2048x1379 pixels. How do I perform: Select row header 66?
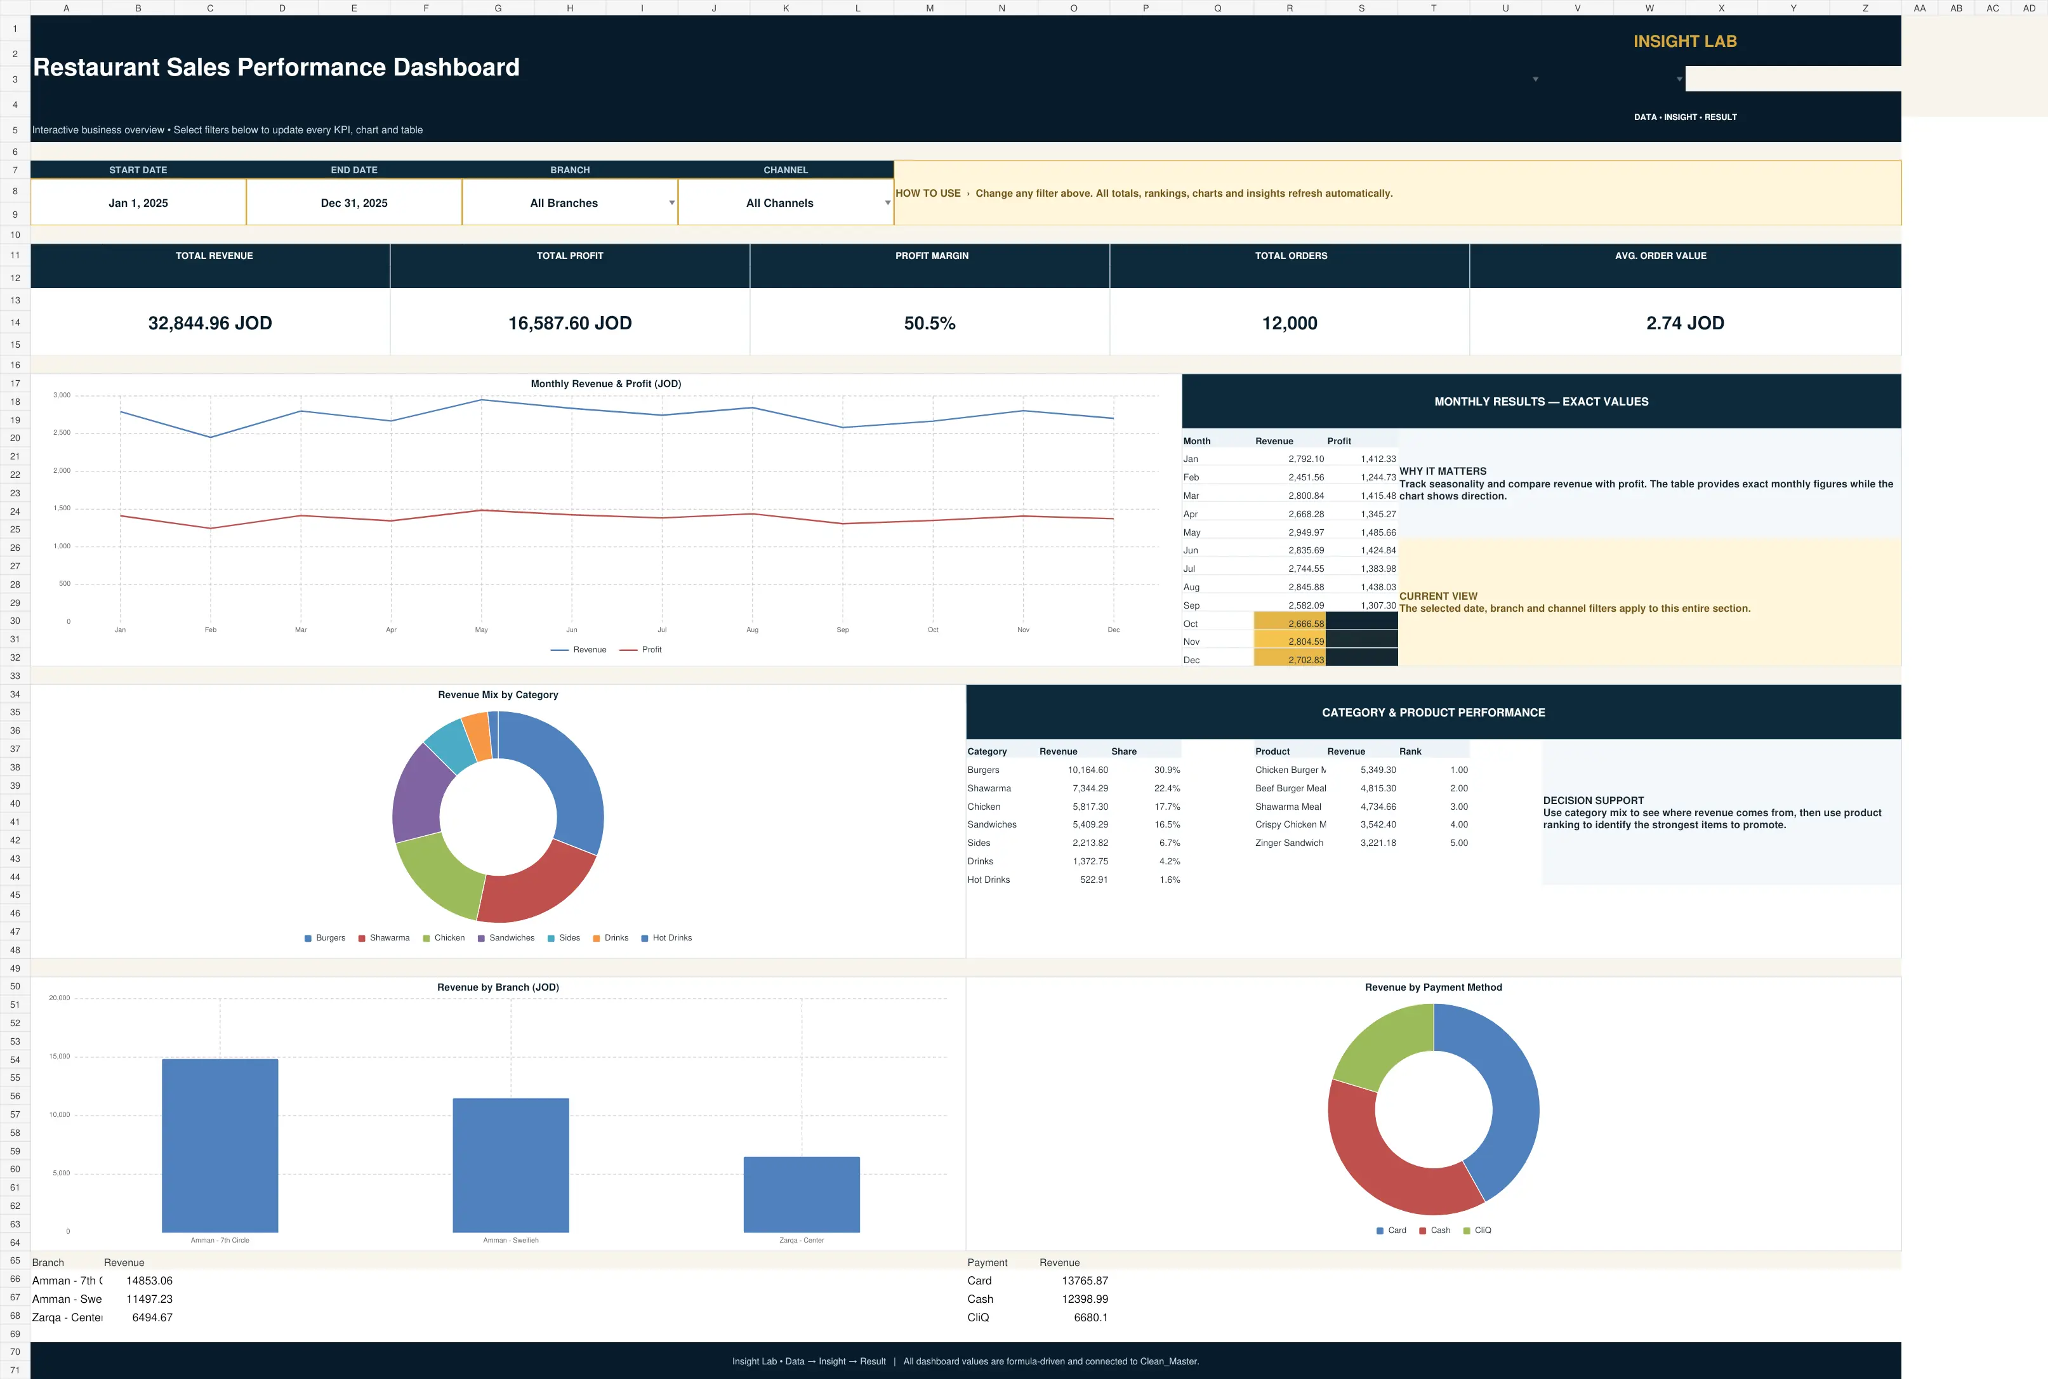pyautogui.click(x=15, y=1279)
